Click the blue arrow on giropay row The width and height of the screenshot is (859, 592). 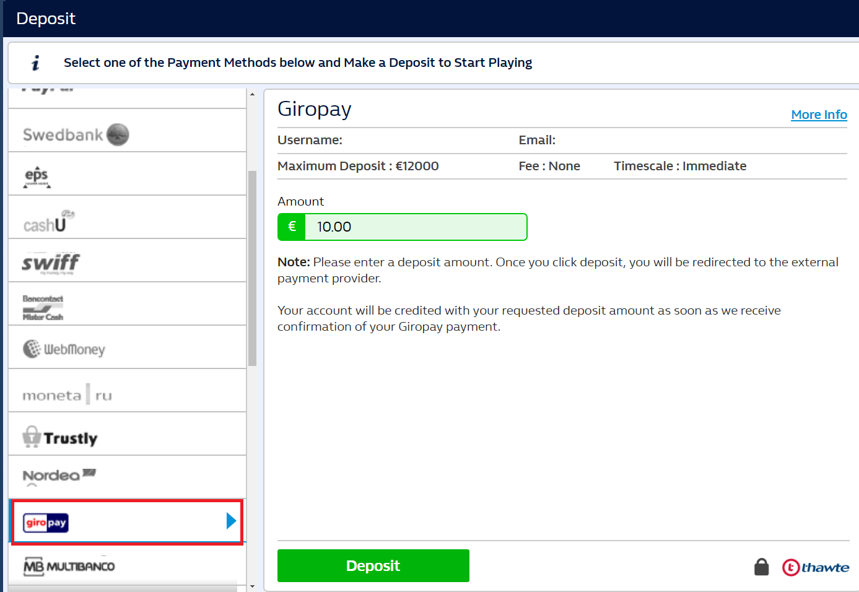(231, 521)
